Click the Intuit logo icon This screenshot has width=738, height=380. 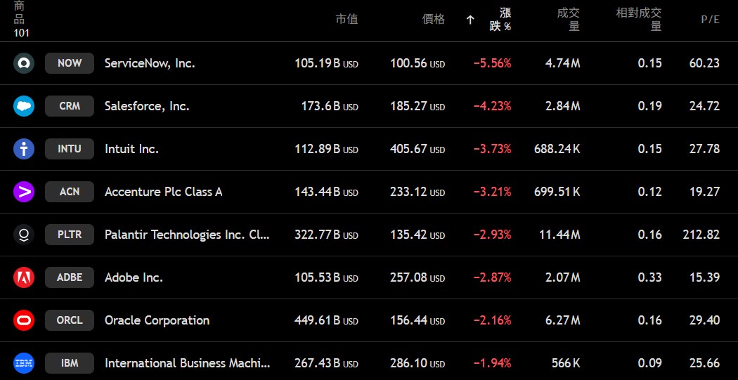click(x=24, y=149)
